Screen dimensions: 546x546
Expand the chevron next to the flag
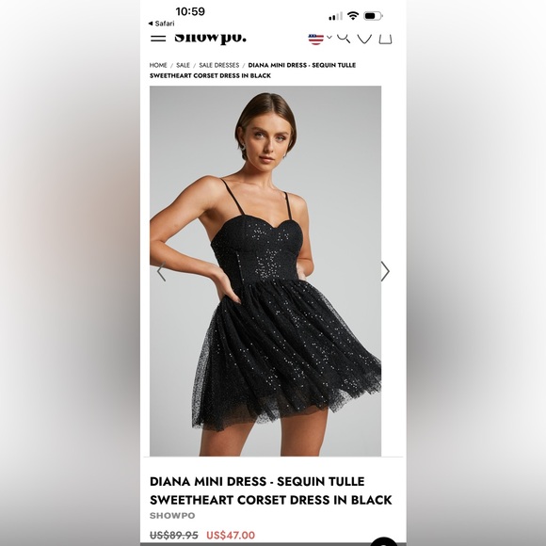pyautogui.click(x=329, y=37)
